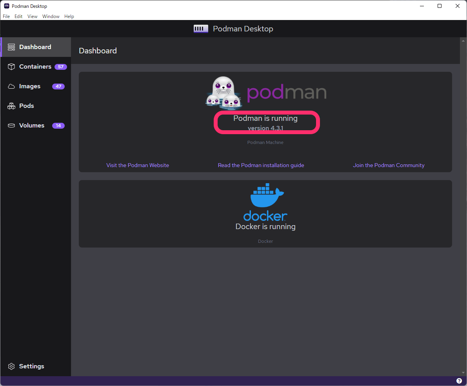Open the Window menu
This screenshot has height=386, width=467.
[x=51, y=16]
